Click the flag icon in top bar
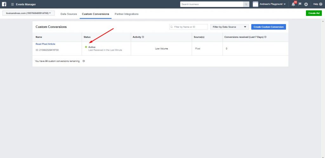 click(x=300, y=4)
